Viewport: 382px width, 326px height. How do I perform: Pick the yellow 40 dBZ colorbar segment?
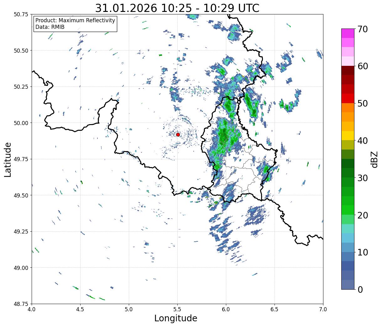[x=348, y=135]
